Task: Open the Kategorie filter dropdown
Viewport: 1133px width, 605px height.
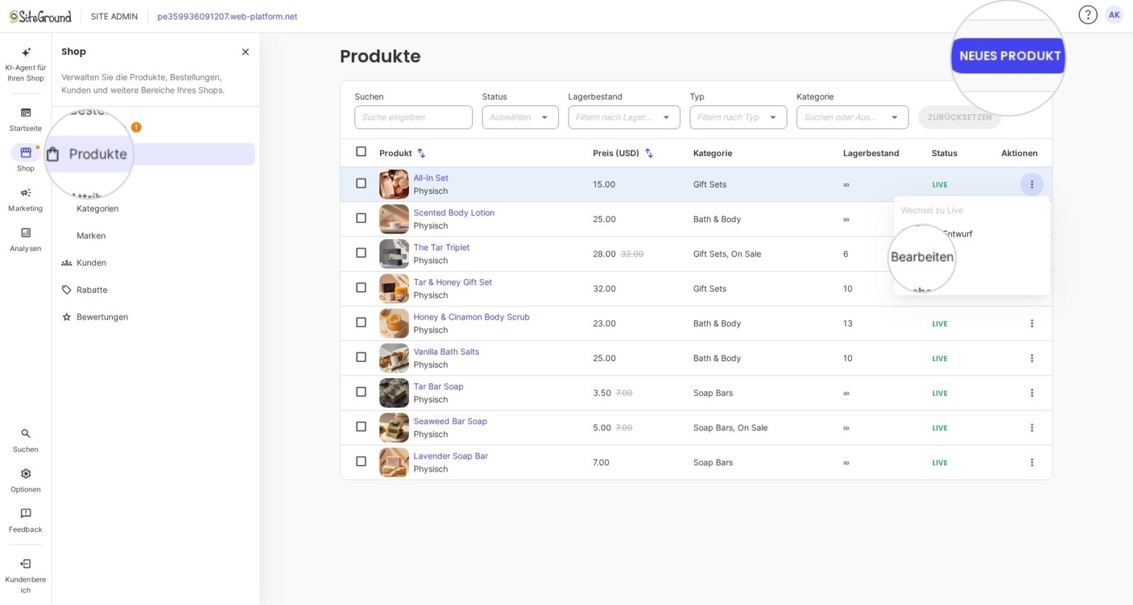Action: tap(852, 117)
